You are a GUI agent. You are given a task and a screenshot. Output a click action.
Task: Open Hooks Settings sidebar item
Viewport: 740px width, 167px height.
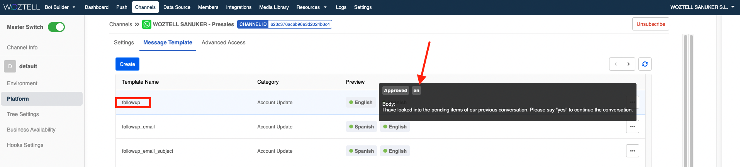25,145
